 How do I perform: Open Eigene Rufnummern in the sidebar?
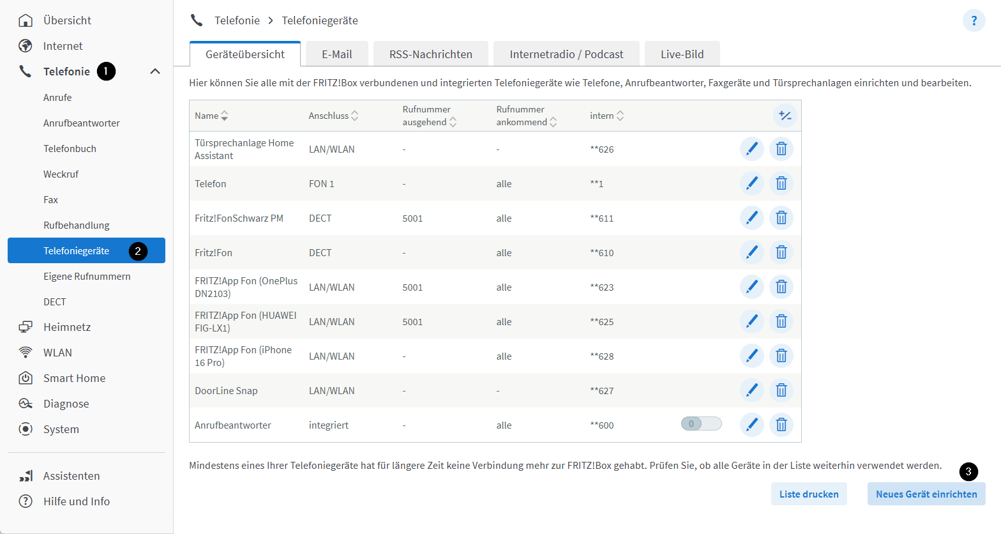coord(87,277)
